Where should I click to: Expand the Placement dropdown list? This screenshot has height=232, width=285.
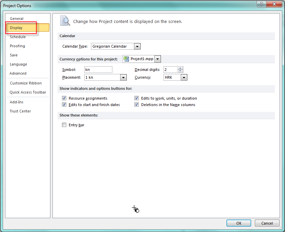click(123, 77)
